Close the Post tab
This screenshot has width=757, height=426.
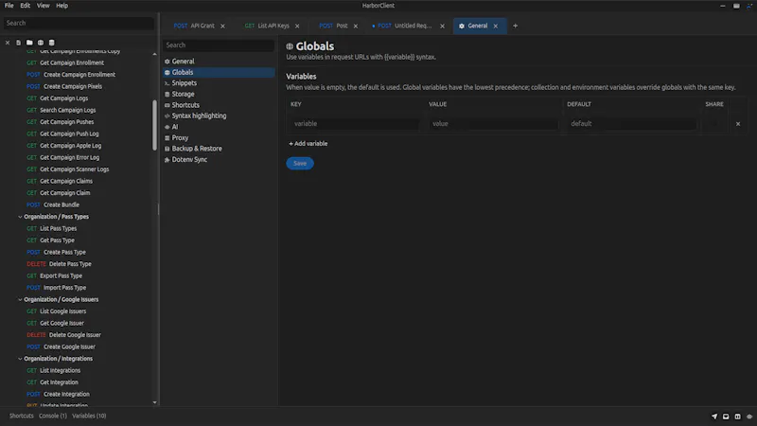[x=356, y=27]
